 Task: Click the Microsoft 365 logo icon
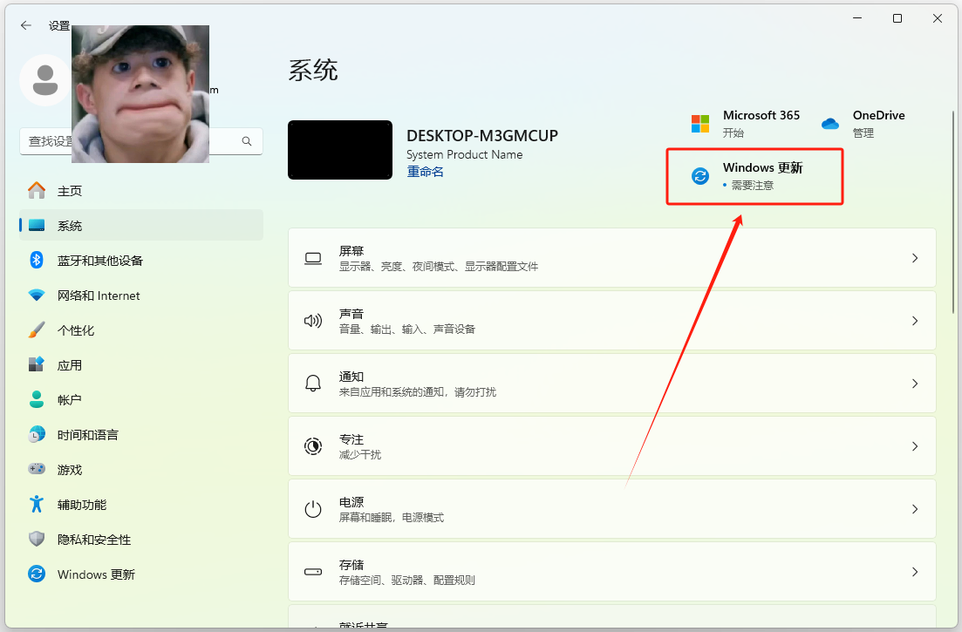tap(700, 123)
